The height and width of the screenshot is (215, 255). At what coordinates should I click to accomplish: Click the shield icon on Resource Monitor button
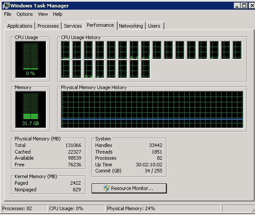pyautogui.click(x=106, y=188)
